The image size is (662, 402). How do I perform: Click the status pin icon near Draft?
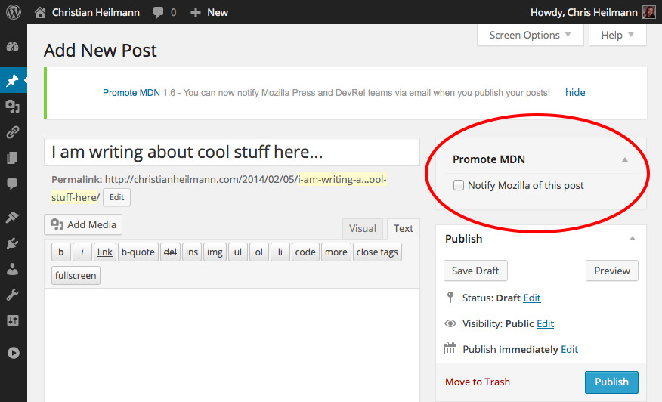[x=450, y=298]
